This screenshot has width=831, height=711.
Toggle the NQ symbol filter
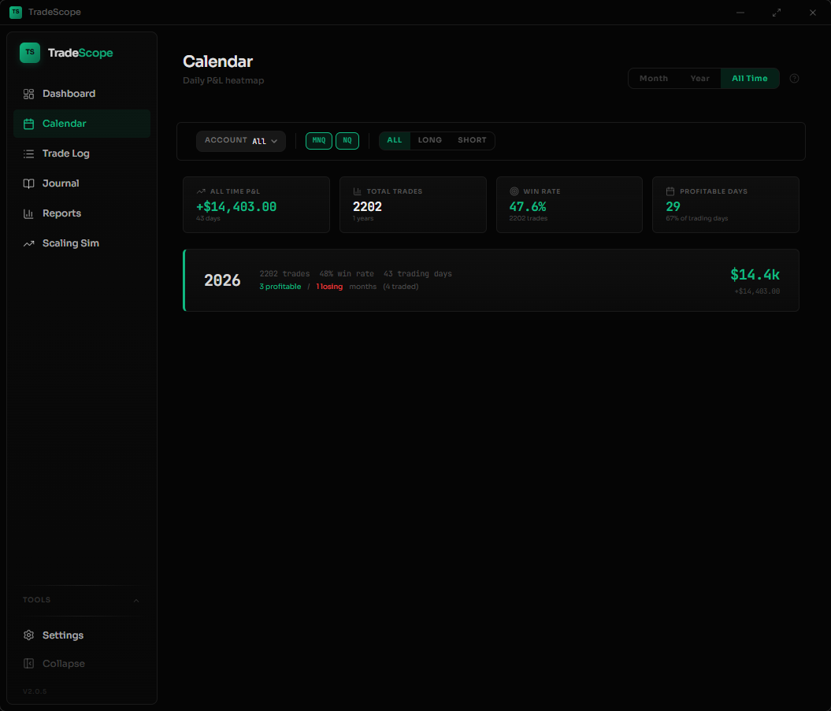click(x=347, y=140)
